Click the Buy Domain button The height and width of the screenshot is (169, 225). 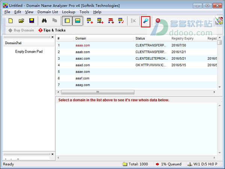tap(21, 30)
